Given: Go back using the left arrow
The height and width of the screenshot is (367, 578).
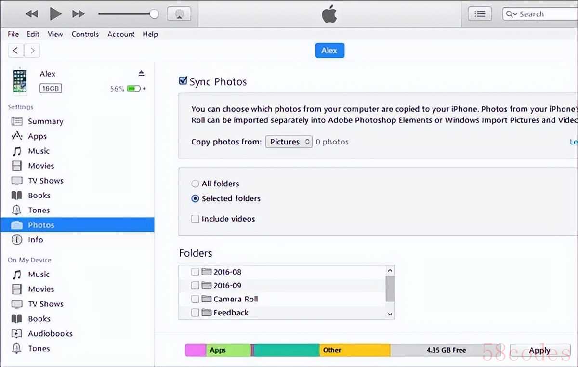Looking at the screenshot, I should 16,51.
